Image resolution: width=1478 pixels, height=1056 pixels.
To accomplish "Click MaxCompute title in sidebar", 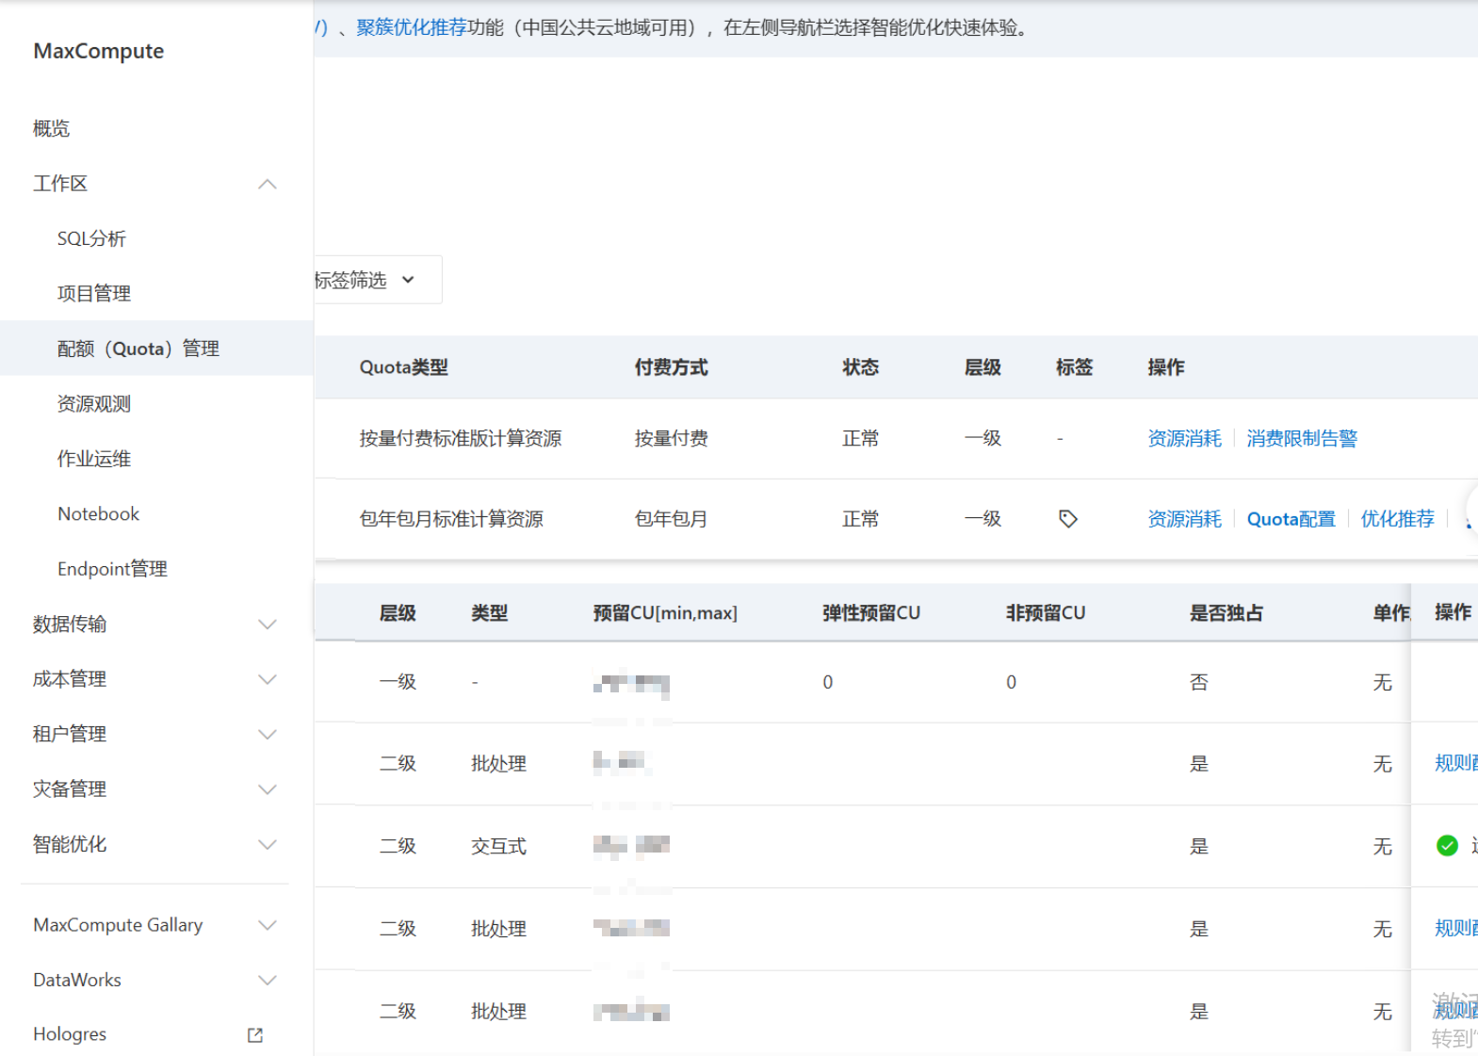I will point(99,51).
